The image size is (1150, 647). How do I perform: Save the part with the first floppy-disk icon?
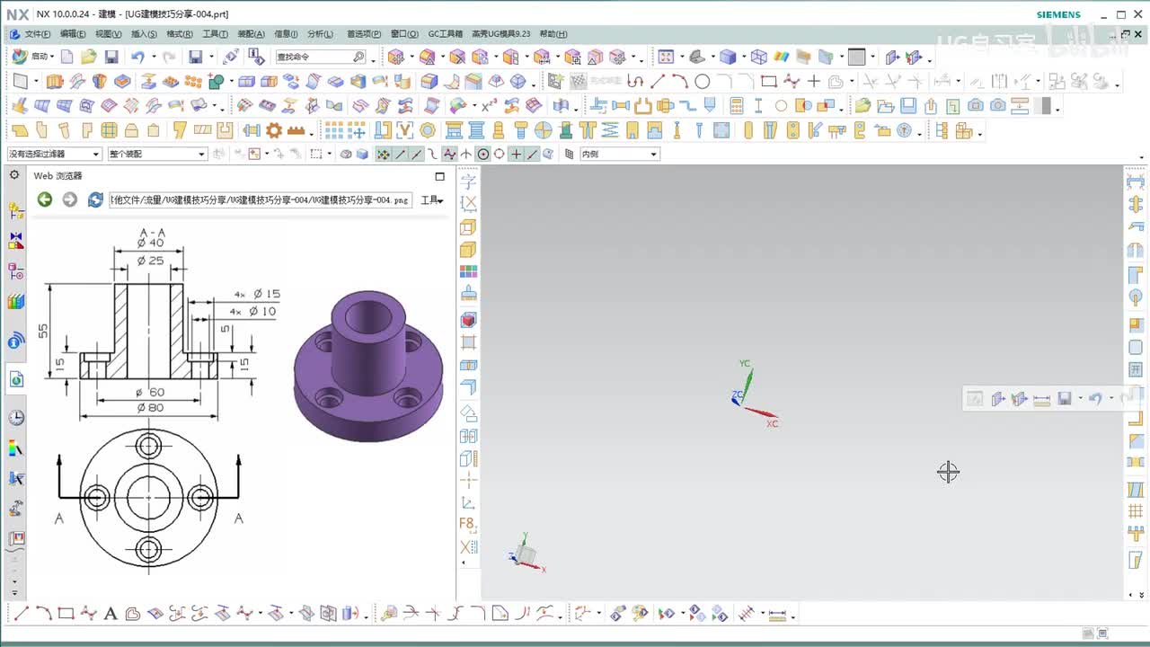click(x=111, y=57)
